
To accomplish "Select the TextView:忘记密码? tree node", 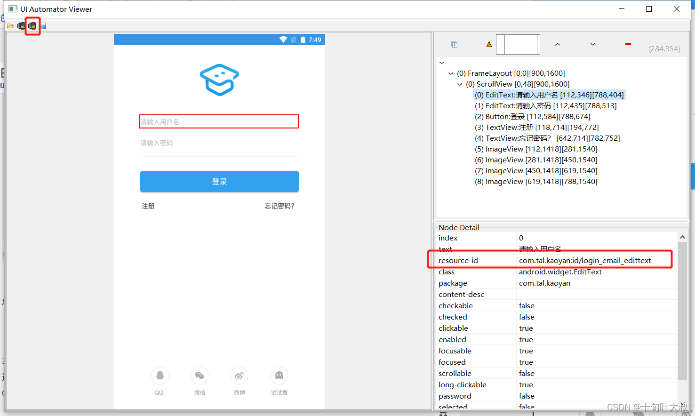I will tap(547, 138).
